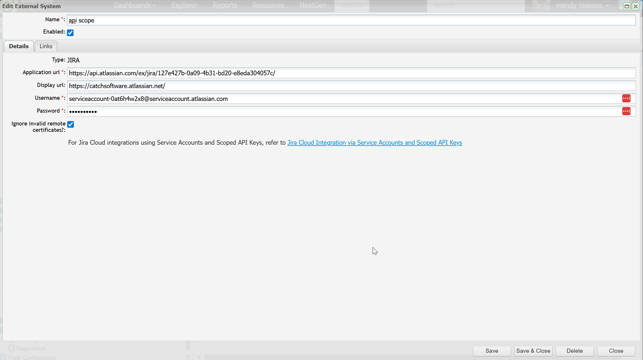Click into the Application url field

pos(351,73)
